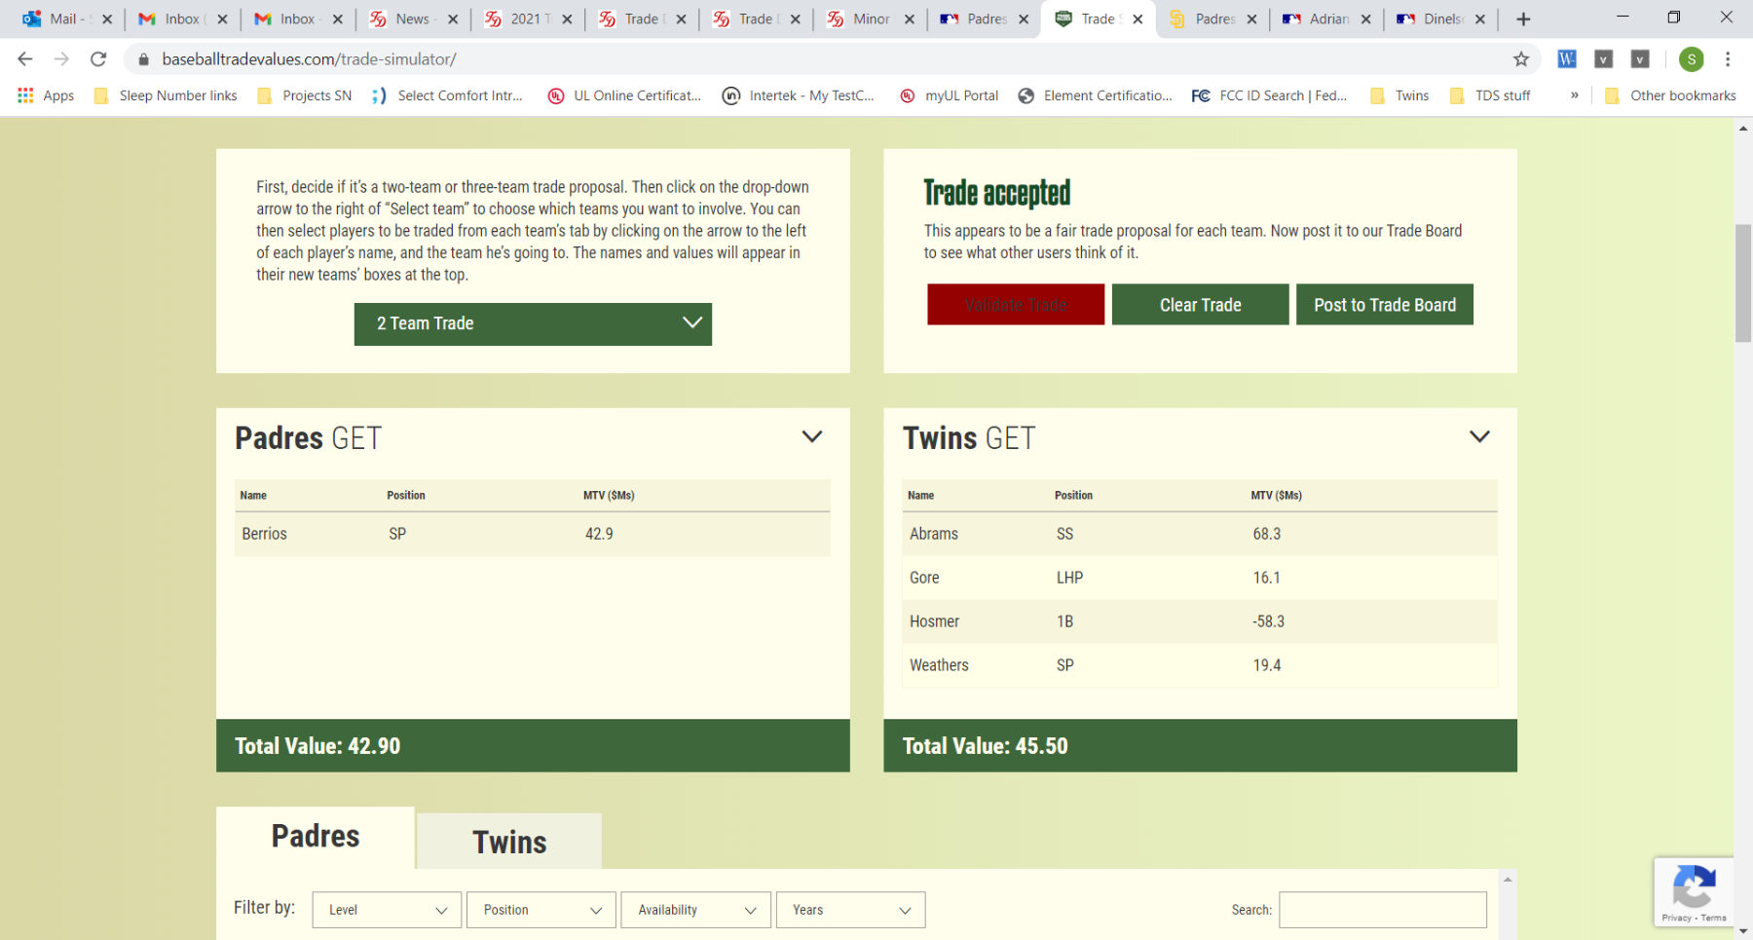1753x940 pixels.
Task: Open the Level filter dropdown
Action: click(387, 910)
